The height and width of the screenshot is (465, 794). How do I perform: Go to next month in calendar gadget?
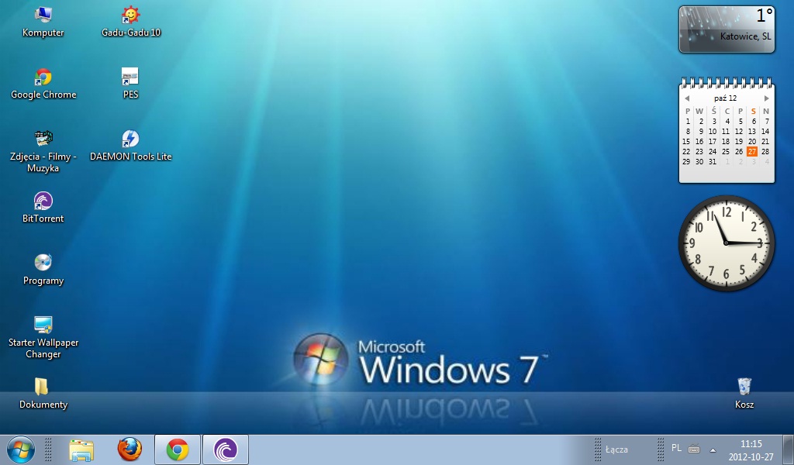(x=766, y=98)
